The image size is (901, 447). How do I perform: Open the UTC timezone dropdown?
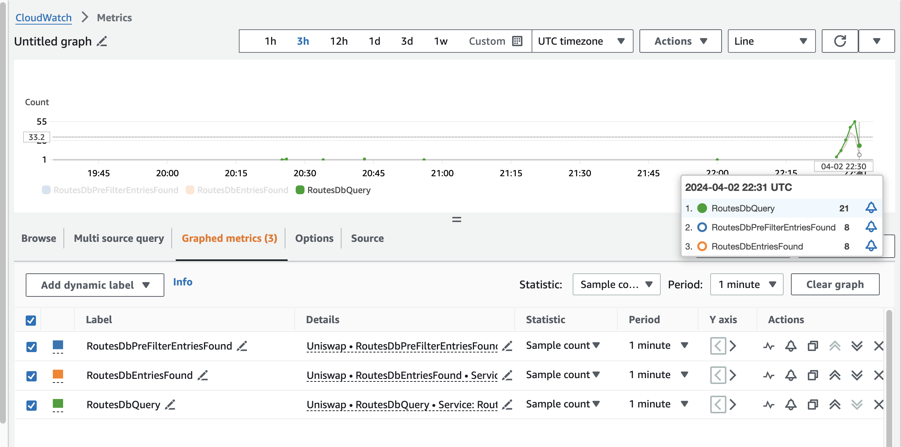[582, 41]
